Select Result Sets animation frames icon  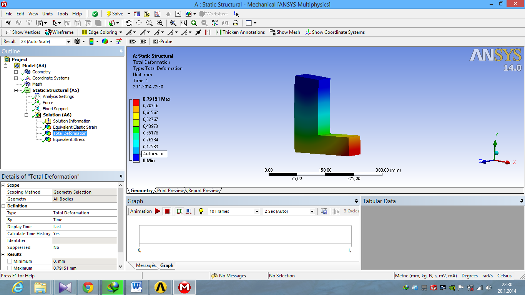189,211
